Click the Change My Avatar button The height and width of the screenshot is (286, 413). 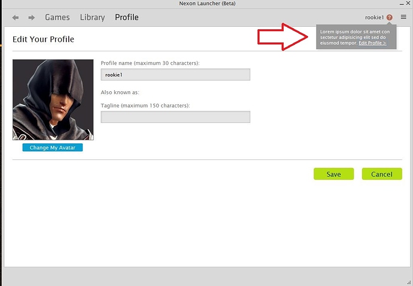pyautogui.click(x=53, y=147)
